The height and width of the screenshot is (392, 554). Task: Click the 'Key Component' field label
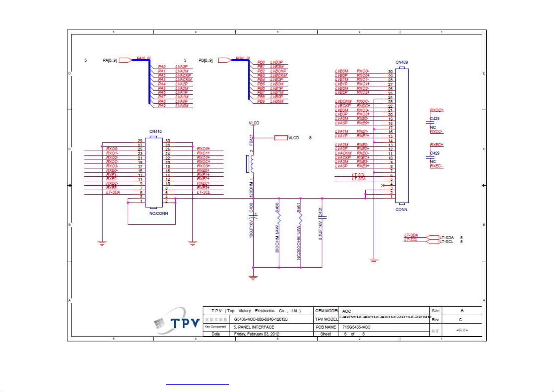click(x=215, y=327)
